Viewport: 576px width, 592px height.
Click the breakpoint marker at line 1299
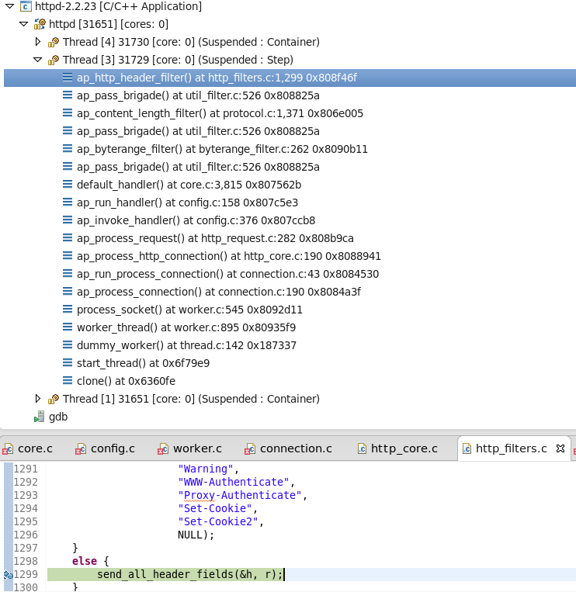tap(7, 575)
